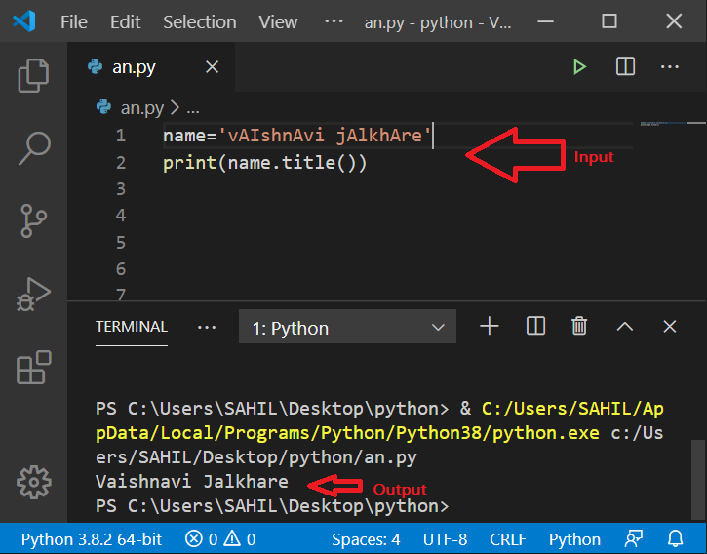Open the Edit menu
Screen dimensions: 707x554
click(126, 21)
